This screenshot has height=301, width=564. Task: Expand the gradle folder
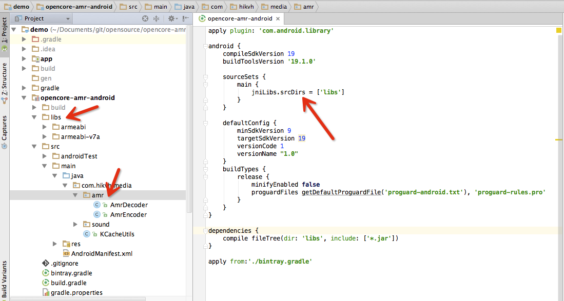pyautogui.click(x=24, y=88)
